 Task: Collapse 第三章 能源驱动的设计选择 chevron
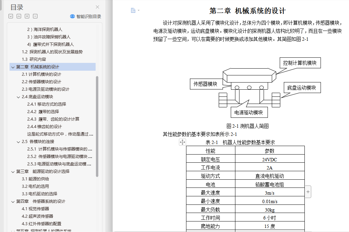(x=13, y=172)
